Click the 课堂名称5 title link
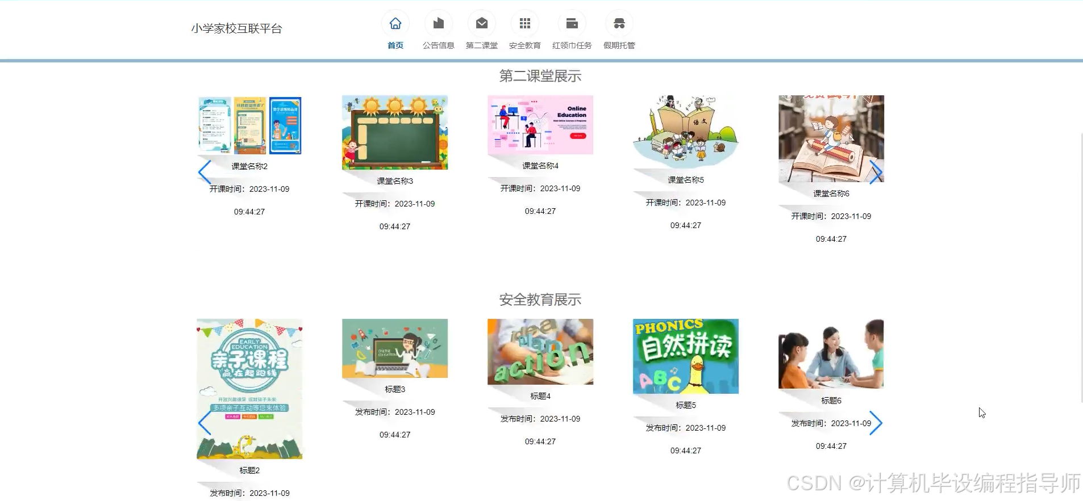The width and height of the screenshot is (1083, 501). [686, 180]
